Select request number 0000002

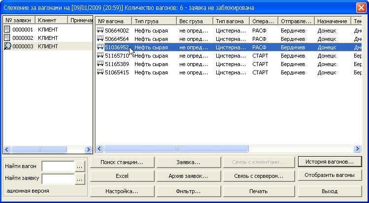(x=23, y=38)
